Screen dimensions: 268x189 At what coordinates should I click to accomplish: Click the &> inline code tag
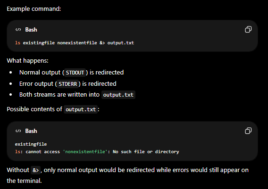[35, 170]
